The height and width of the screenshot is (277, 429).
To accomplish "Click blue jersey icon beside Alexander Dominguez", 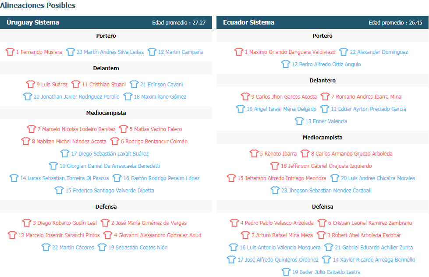I will pos(344,52).
